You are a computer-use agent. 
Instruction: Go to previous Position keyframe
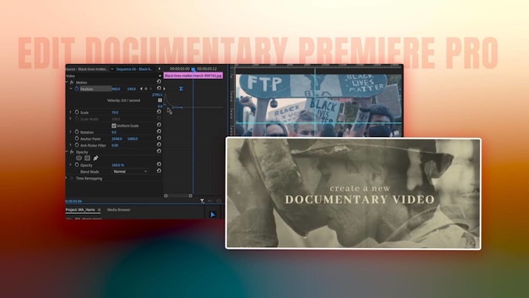(141, 89)
